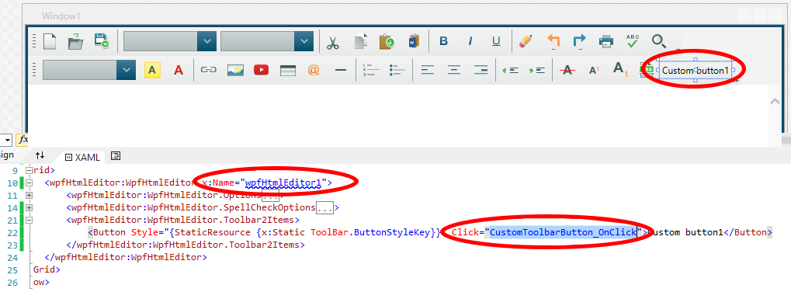Viewport: 791px width, 299px height.
Task: Toggle bulleted list
Action: [x=397, y=70]
